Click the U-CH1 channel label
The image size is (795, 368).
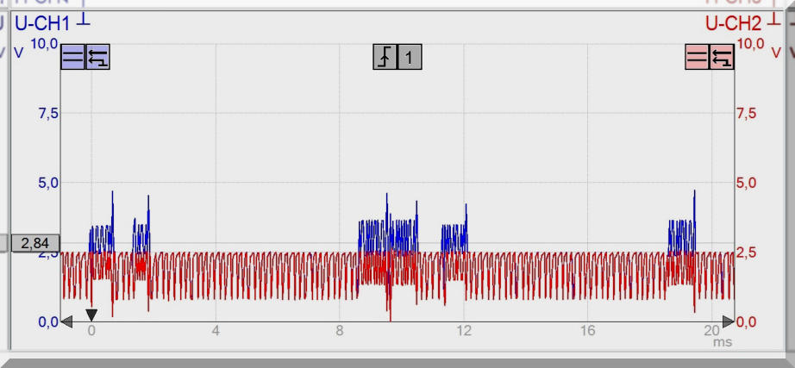(x=43, y=23)
